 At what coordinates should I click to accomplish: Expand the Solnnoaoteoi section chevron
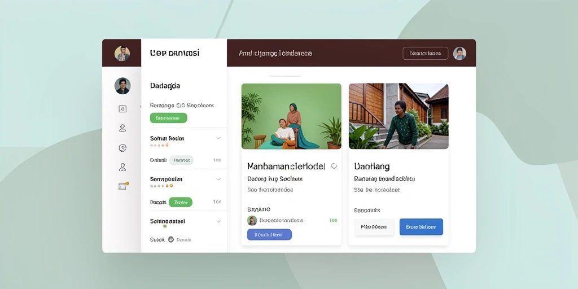pyautogui.click(x=218, y=221)
